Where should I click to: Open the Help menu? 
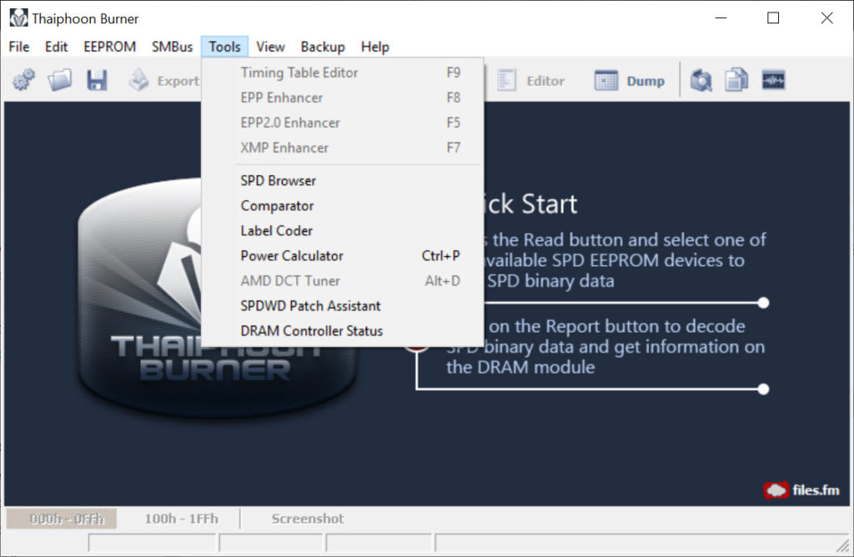pyautogui.click(x=374, y=47)
